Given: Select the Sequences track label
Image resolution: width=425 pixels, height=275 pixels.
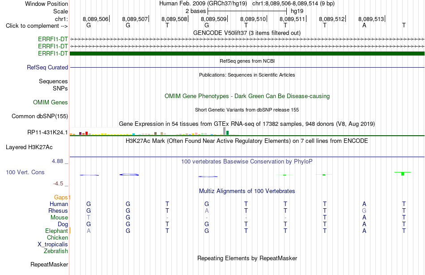Looking at the screenshot, I should point(53,81).
